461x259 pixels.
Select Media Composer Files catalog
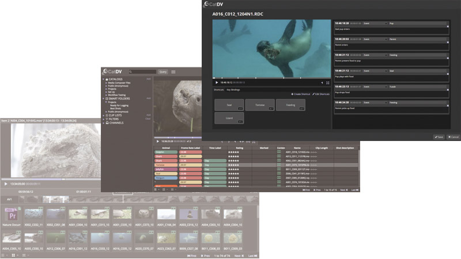click(x=119, y=83)
